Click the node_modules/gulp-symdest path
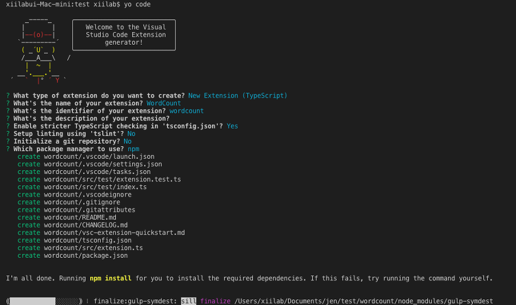This screenshot has height=305, width=516. (x=363, y=301)
